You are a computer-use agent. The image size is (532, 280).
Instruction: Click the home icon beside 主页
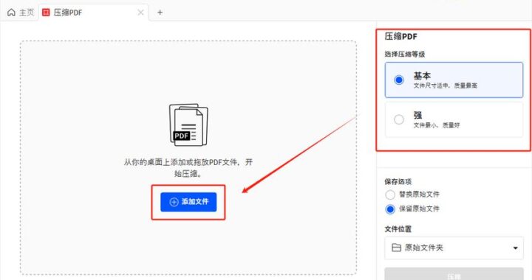coord(11,13)
